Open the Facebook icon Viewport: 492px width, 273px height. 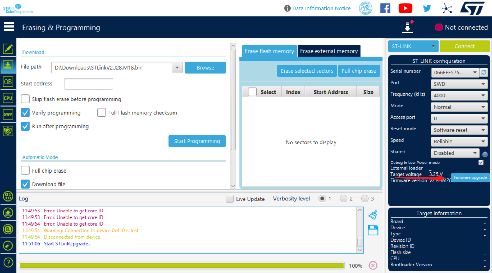click(385, 8)
